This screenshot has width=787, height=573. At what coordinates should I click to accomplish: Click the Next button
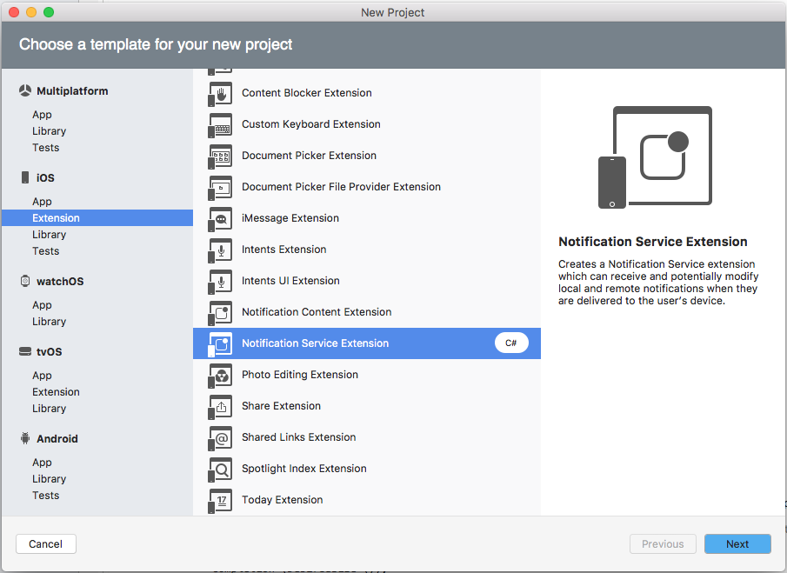(737, 543)
